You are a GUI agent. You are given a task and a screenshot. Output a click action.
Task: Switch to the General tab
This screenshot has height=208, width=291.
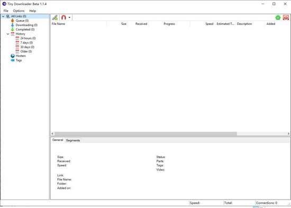(x=58, y=140)
